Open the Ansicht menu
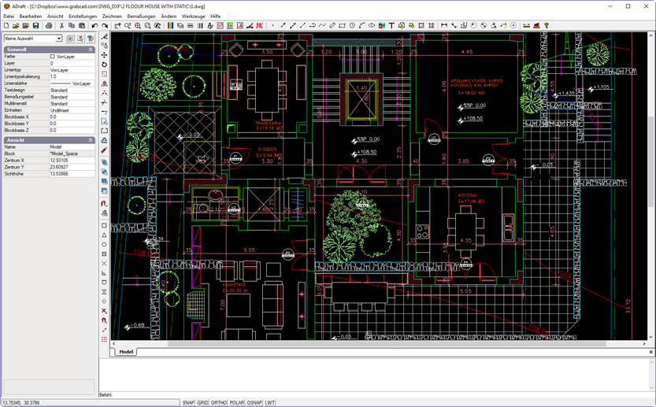This screenshot has width=656, height=407. tap(55, 17)
